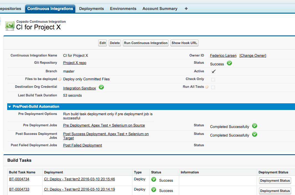Image resolution: width=295 pixels, height=195 pixels.
Task: Open deployment CI: Deploy 2016-03-10 20:14:19
Action: click(79, 189)
